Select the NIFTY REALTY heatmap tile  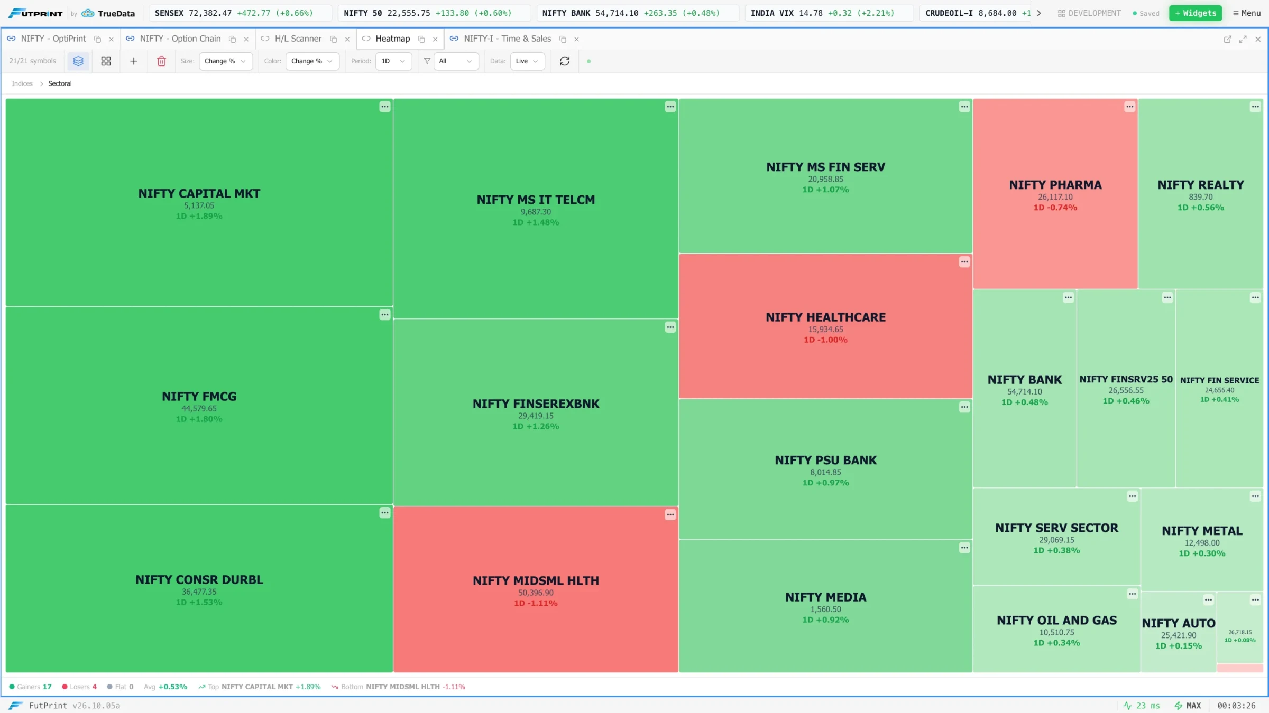[x=1200, y=193]
